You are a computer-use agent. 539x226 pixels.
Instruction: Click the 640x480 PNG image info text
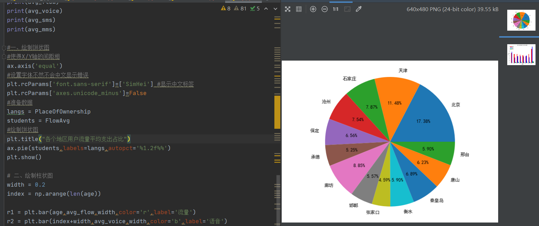452,9
